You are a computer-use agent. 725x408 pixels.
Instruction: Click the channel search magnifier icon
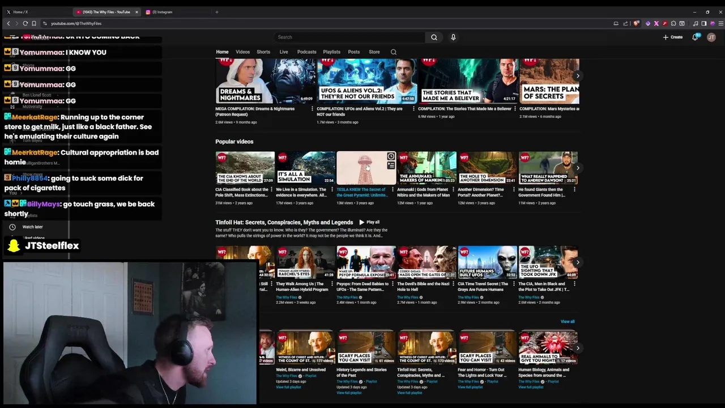[394, 52]
